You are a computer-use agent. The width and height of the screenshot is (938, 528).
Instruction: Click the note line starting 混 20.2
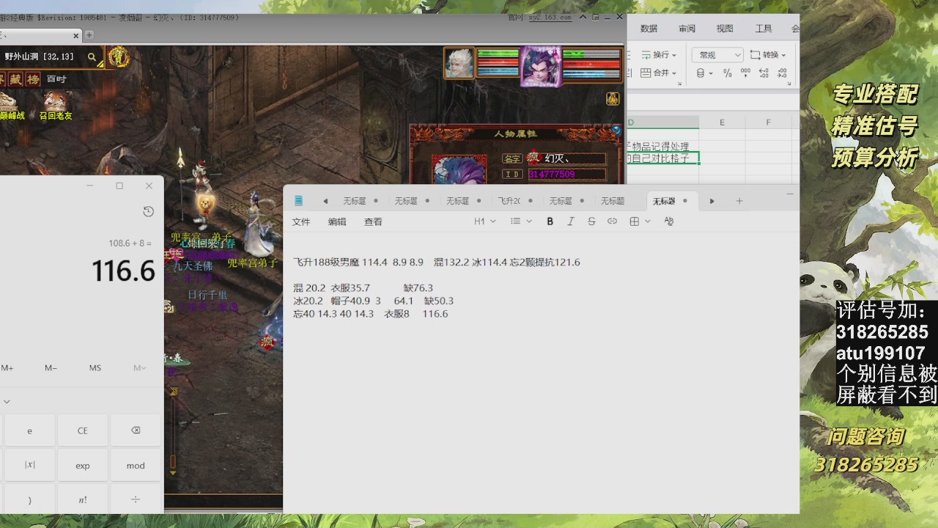coord(363,288)
